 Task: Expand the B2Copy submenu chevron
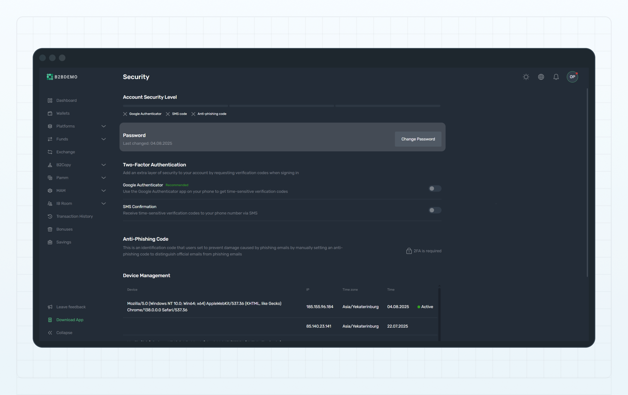(x=104, y=165)
